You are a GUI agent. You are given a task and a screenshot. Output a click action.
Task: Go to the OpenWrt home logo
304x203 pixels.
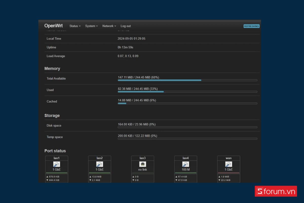point(53,26)
